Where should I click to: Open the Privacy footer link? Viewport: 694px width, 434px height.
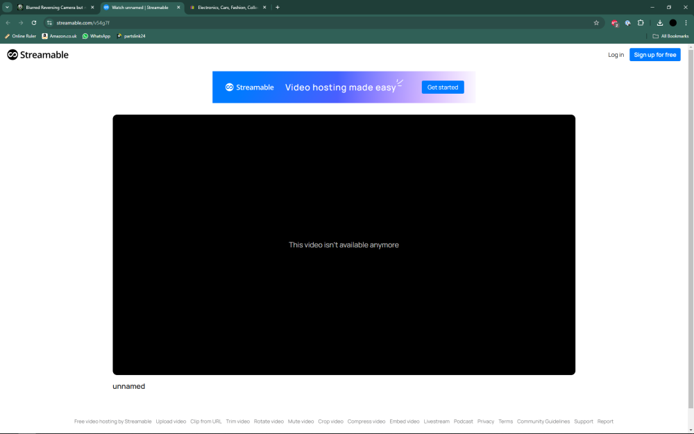tap(486, 422)
